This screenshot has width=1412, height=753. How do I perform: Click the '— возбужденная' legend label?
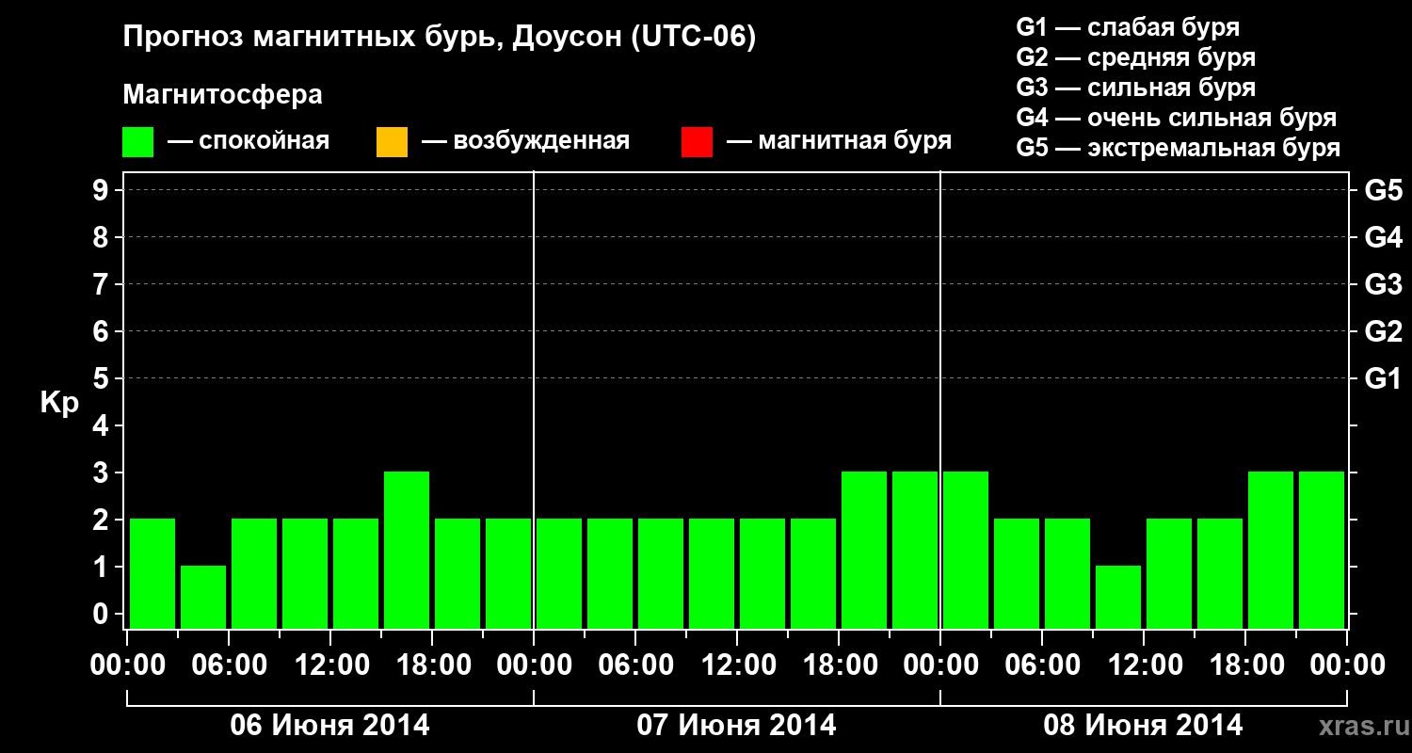[525, 141]
